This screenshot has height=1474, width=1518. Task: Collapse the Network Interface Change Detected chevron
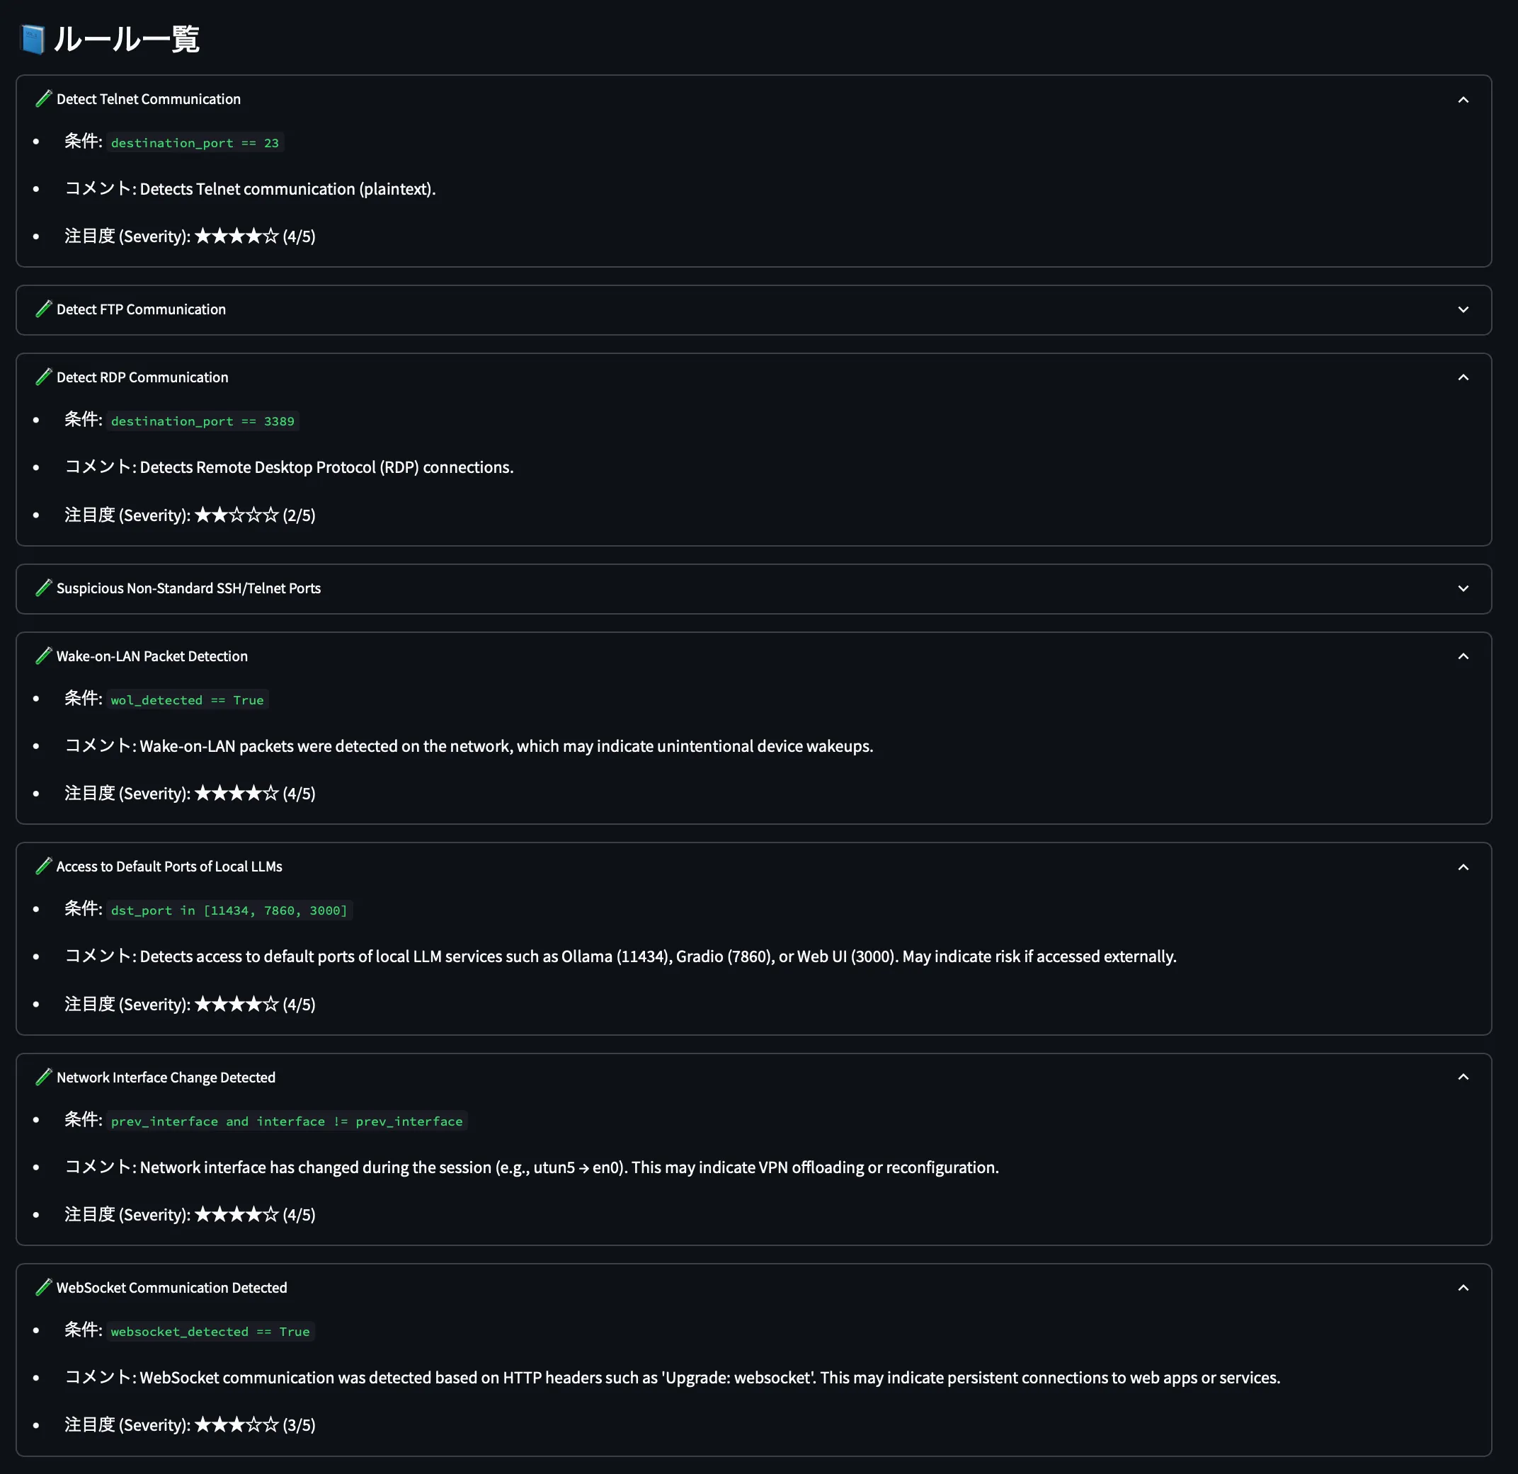pos(1463,1078)
